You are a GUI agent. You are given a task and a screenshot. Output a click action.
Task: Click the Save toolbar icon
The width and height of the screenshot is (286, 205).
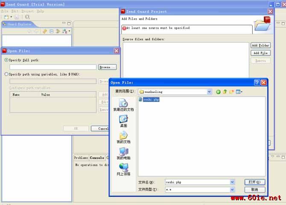pyautogui.click(x=17, y=17)
